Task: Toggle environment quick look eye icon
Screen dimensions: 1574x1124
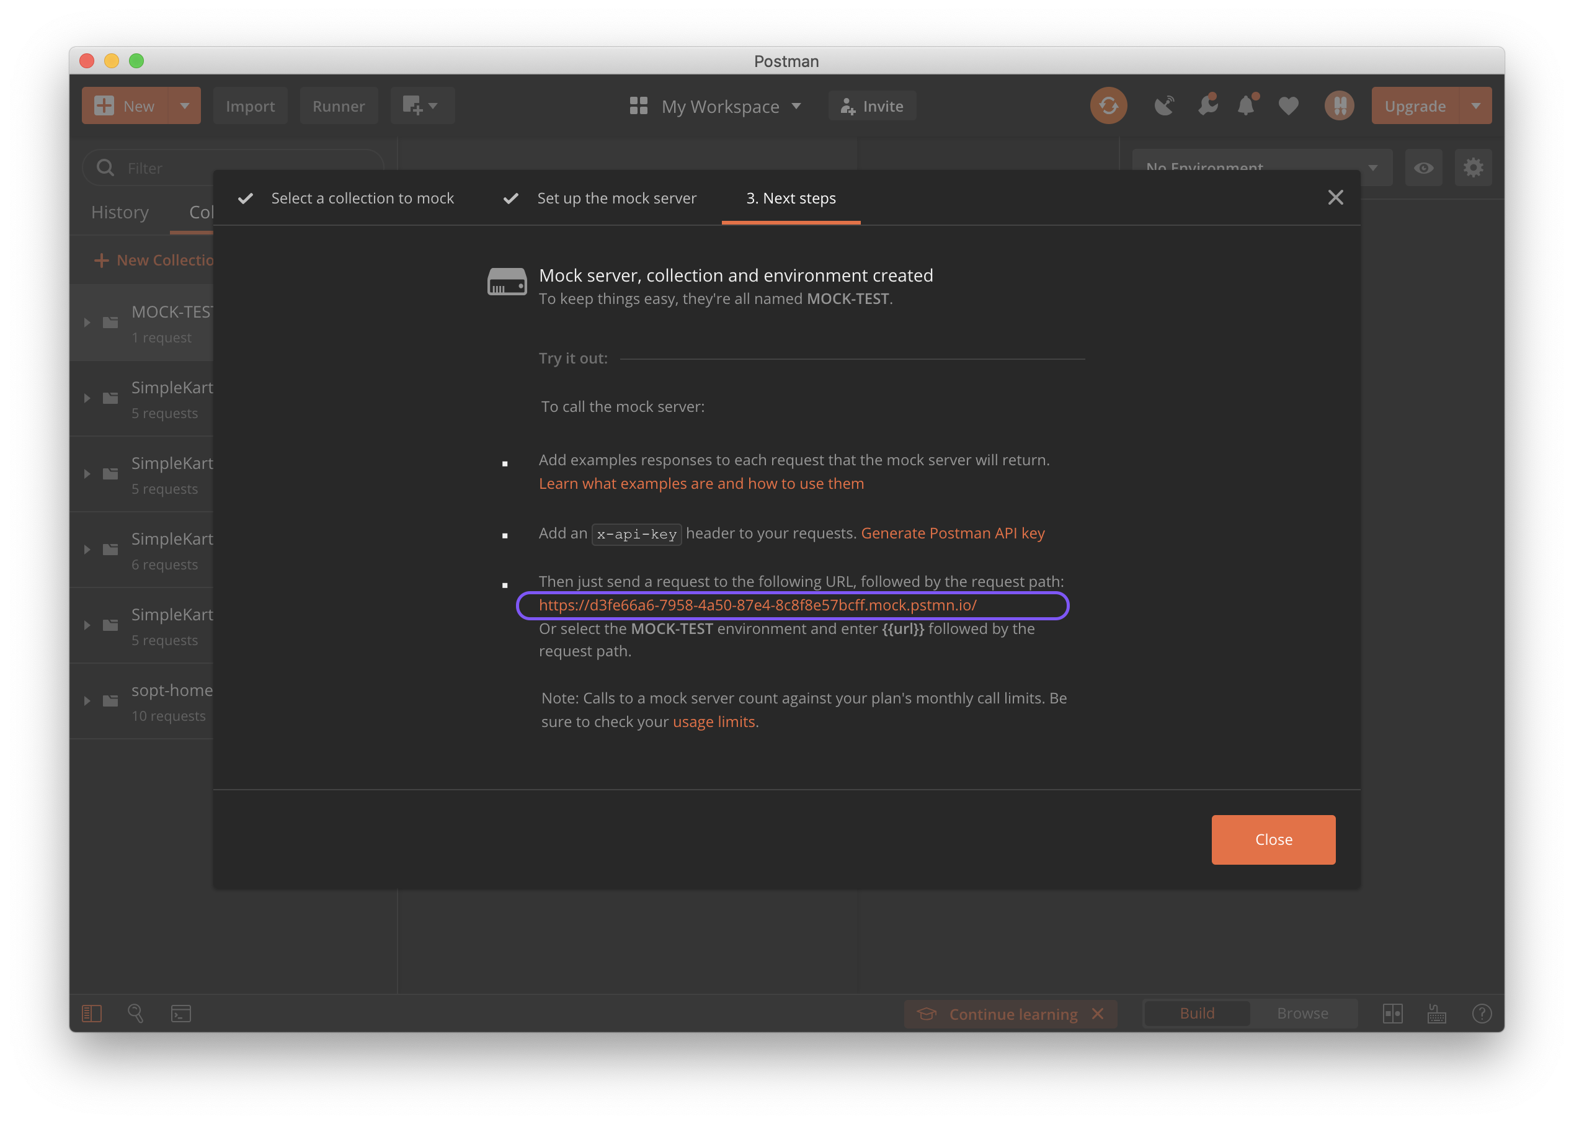Action: 1423,168
